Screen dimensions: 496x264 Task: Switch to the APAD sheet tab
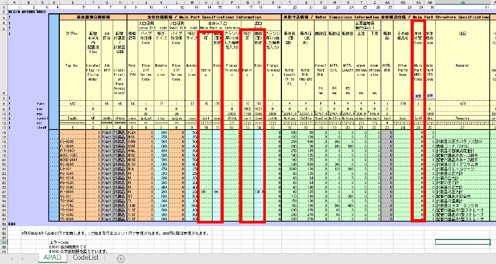[52, 258]
